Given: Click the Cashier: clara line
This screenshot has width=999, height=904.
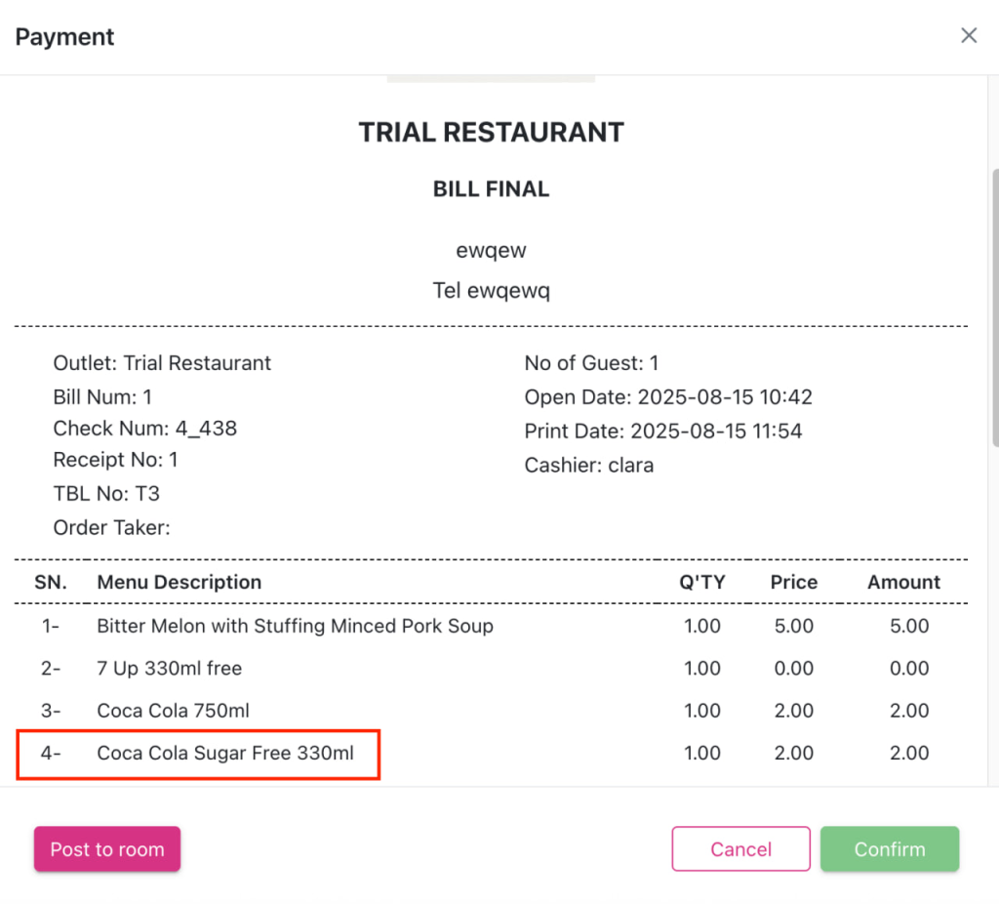Looking at the screenshot, I should click(588, 466).
